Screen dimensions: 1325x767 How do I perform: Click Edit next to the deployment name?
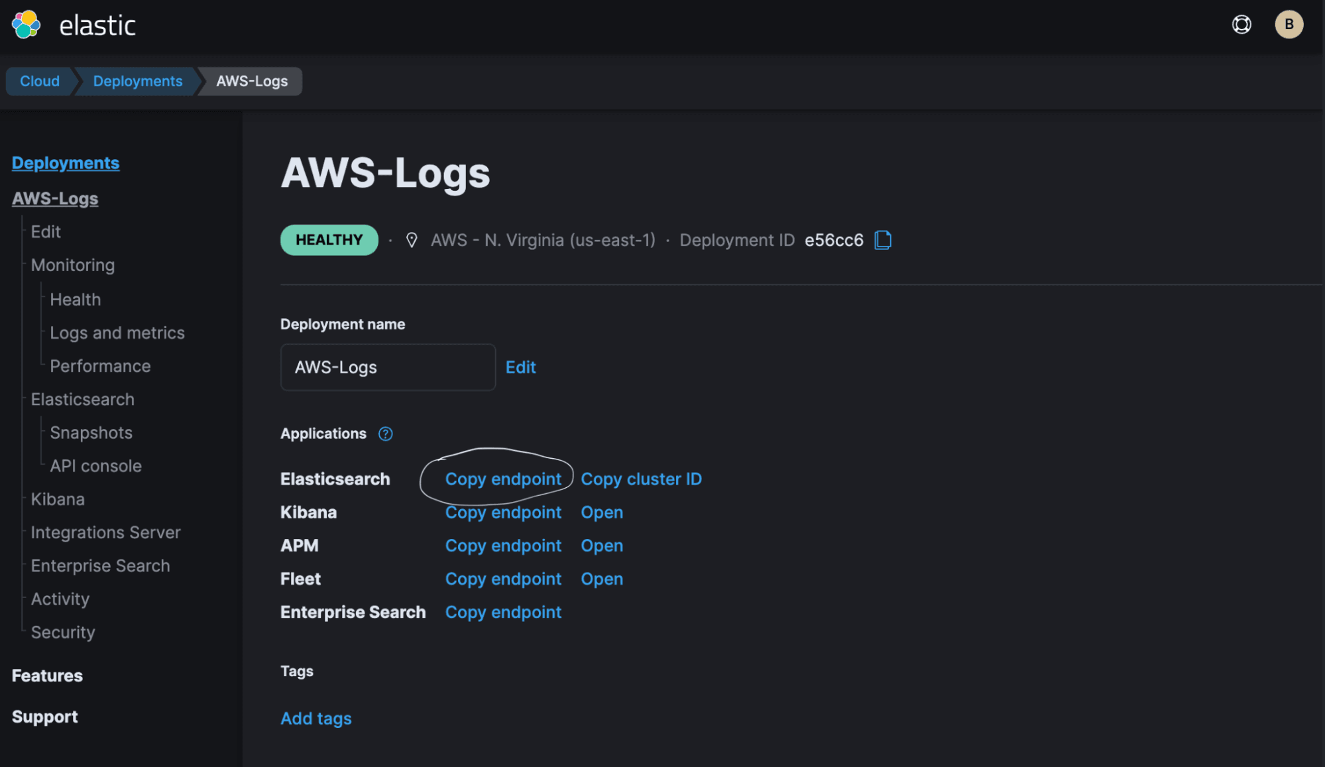[x=520, y=367]
